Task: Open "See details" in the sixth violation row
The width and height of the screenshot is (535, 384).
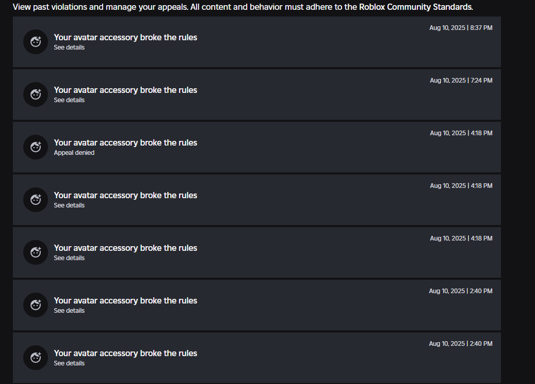Action: pos(69,311)
